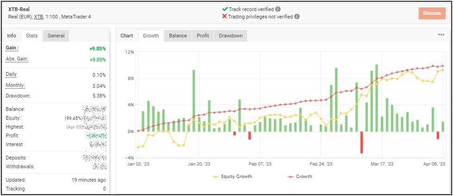Viewport: 453px width, 196px height.
Task: Switch to the Info tab
Action: [x=12, y=36]
